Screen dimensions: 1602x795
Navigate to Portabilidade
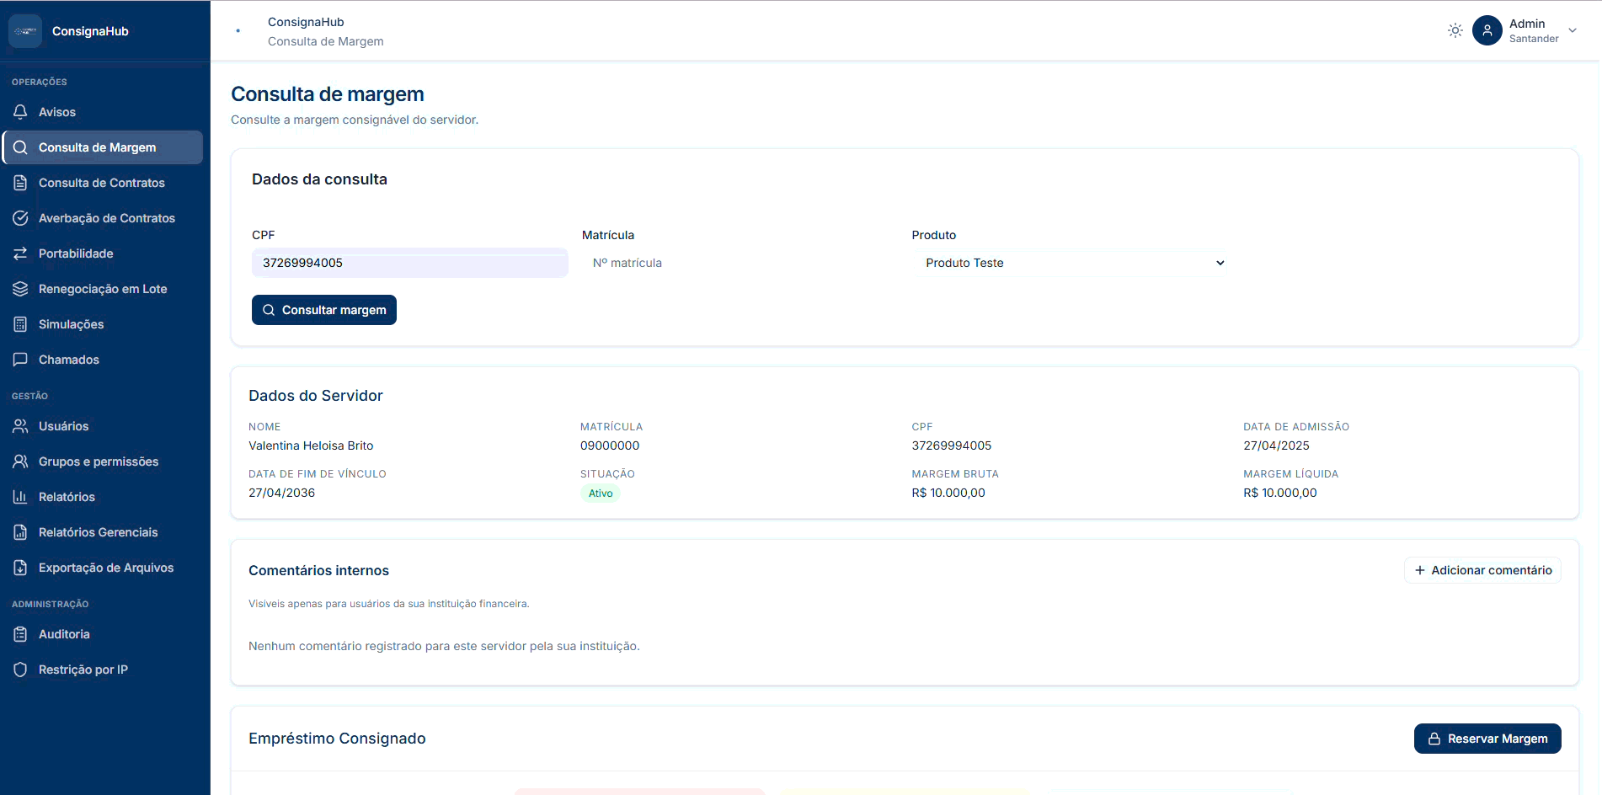tap(103, 253)
